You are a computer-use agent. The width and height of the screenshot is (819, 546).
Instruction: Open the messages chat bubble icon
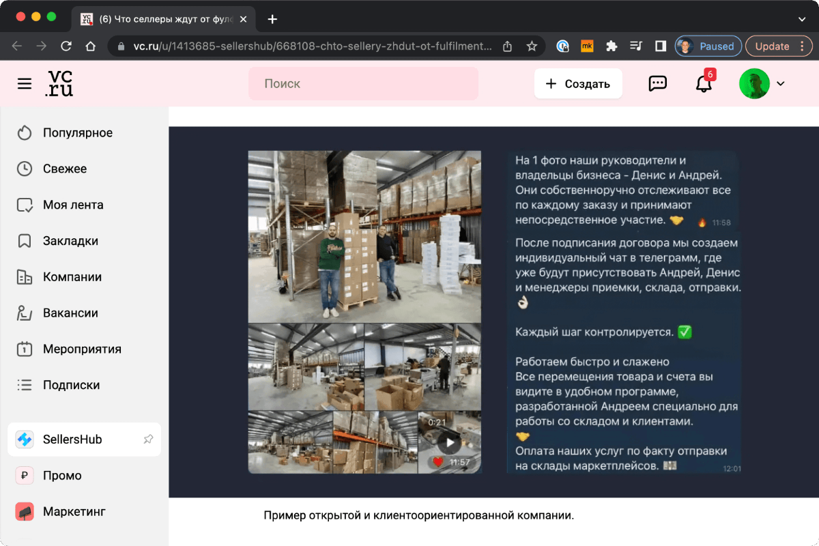tap(657, 83)
